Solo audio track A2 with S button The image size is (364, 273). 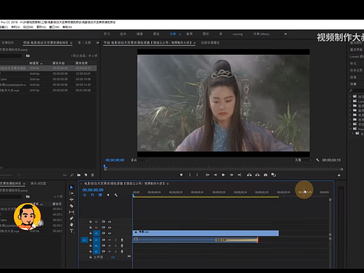coord(115,246)
